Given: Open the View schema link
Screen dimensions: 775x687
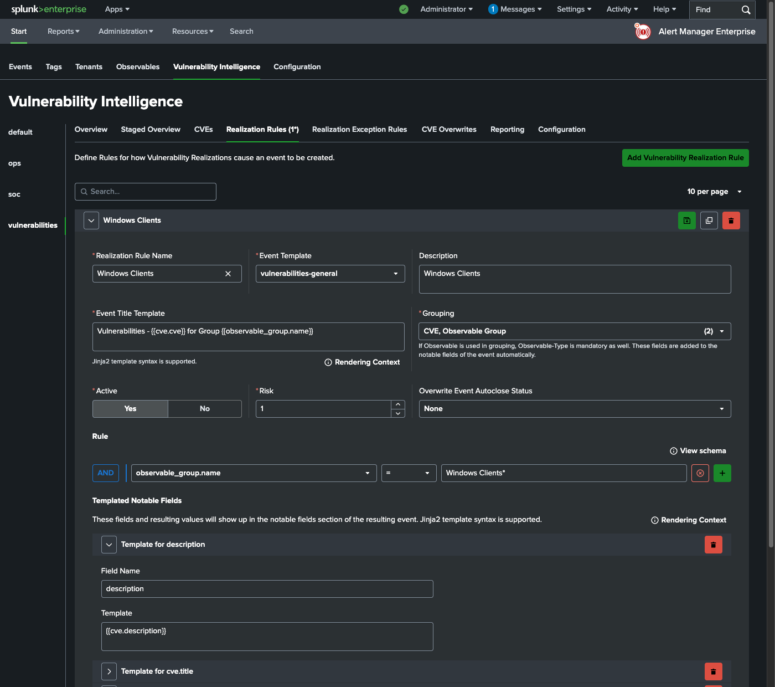Looking at the screenshot, I should coord(697,451).
